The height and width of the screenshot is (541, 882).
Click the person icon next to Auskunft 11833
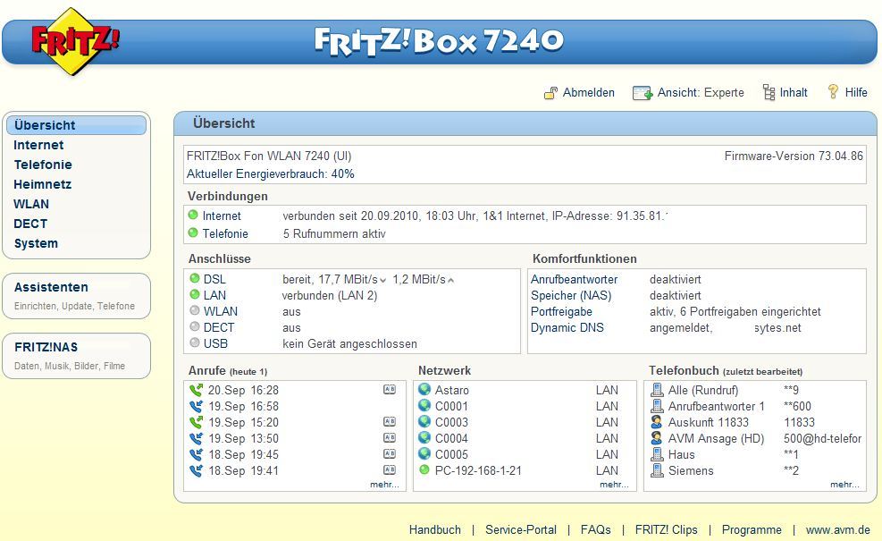pos(657,422)
